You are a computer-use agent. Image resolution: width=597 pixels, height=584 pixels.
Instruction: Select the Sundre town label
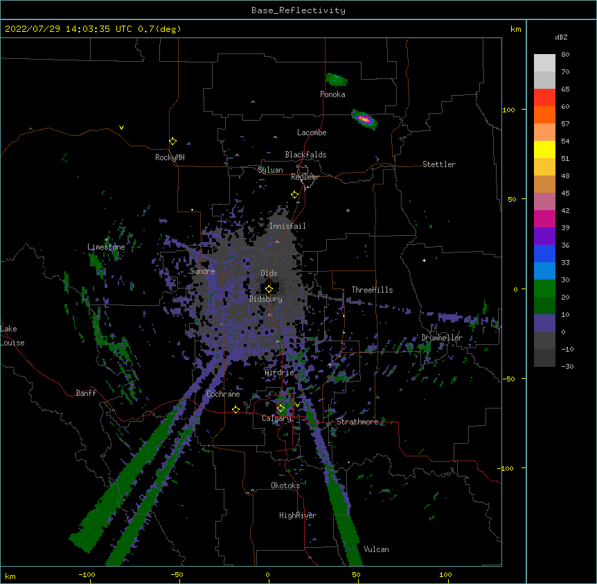coord(202,271)
